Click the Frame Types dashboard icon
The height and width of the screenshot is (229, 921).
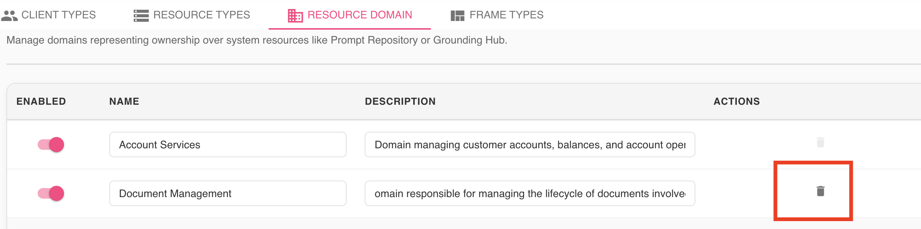pyautogui.click(x=458, y=16)
